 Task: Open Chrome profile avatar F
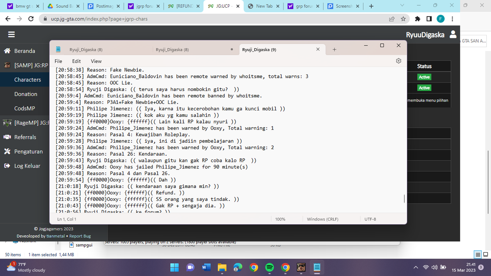pyautogui.click(x=441, y=19)
